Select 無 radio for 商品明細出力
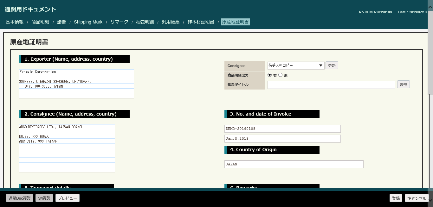The height and width of the screenshot is (207, 433). 280,75
